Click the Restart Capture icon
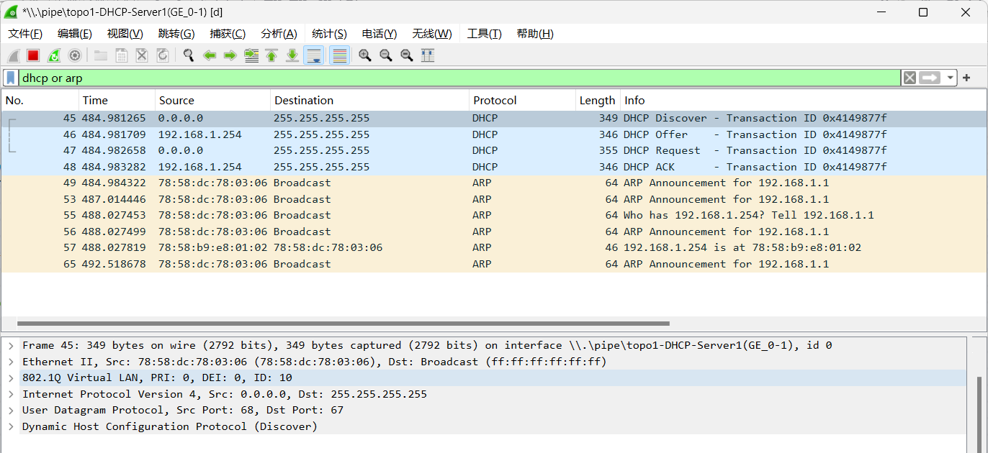988x453 pixels. pos(55,55)
